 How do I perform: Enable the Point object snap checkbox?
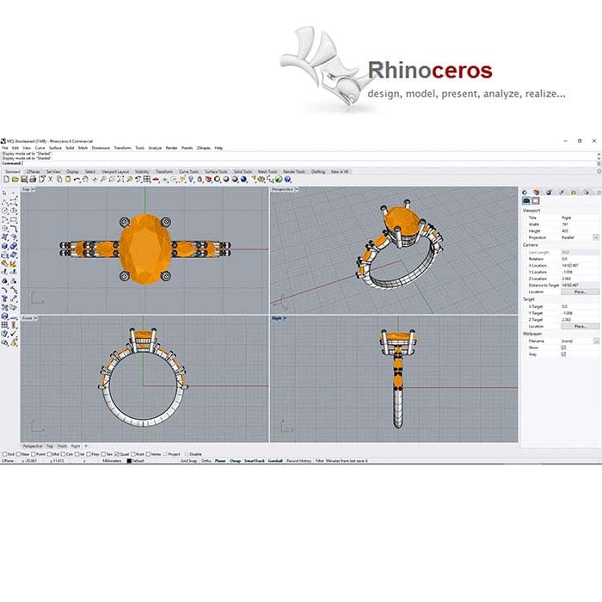coord(34,454)
